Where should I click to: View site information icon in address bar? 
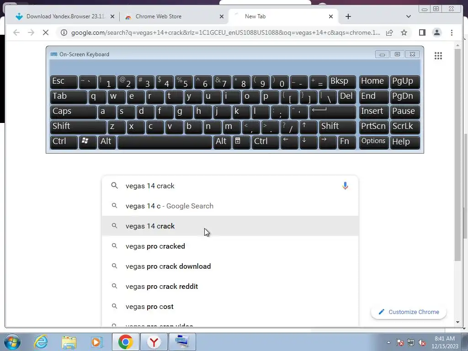pos(64,32)
